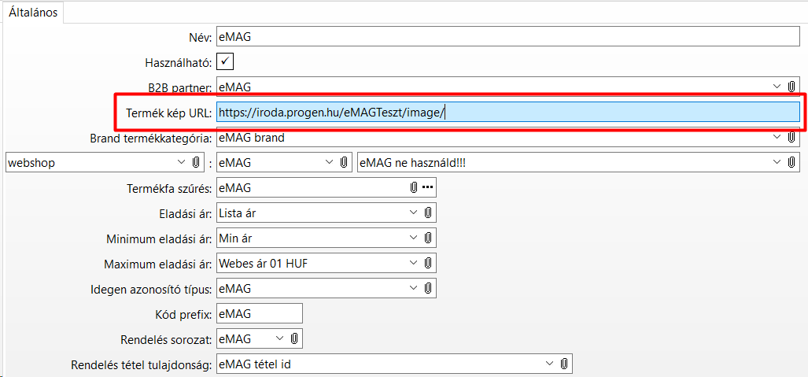Click paperclip beside 'eMAG ne használd!!!'
The width and height of the screenshot is (808, 377).
[792, 162]
